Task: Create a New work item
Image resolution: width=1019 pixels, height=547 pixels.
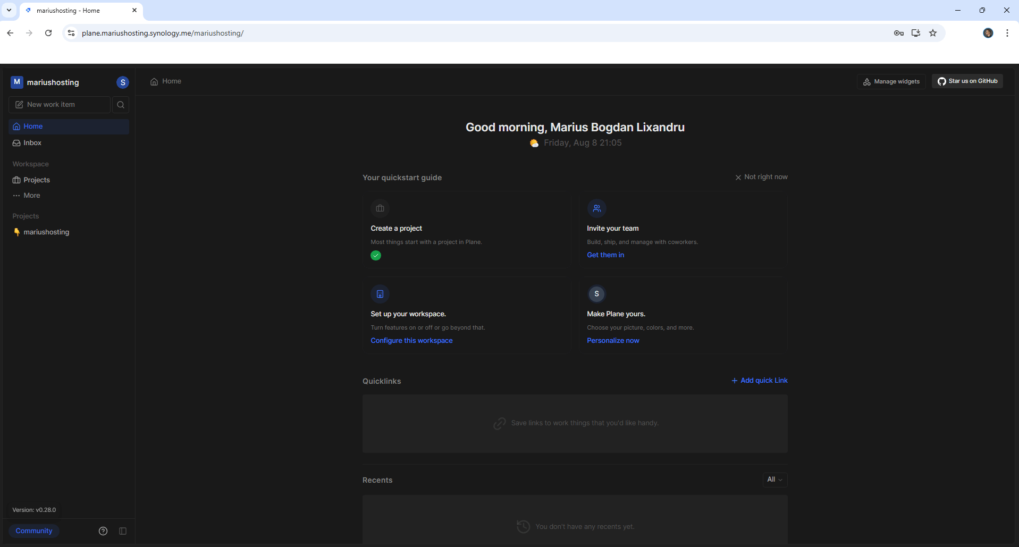Action: [60, 105]
